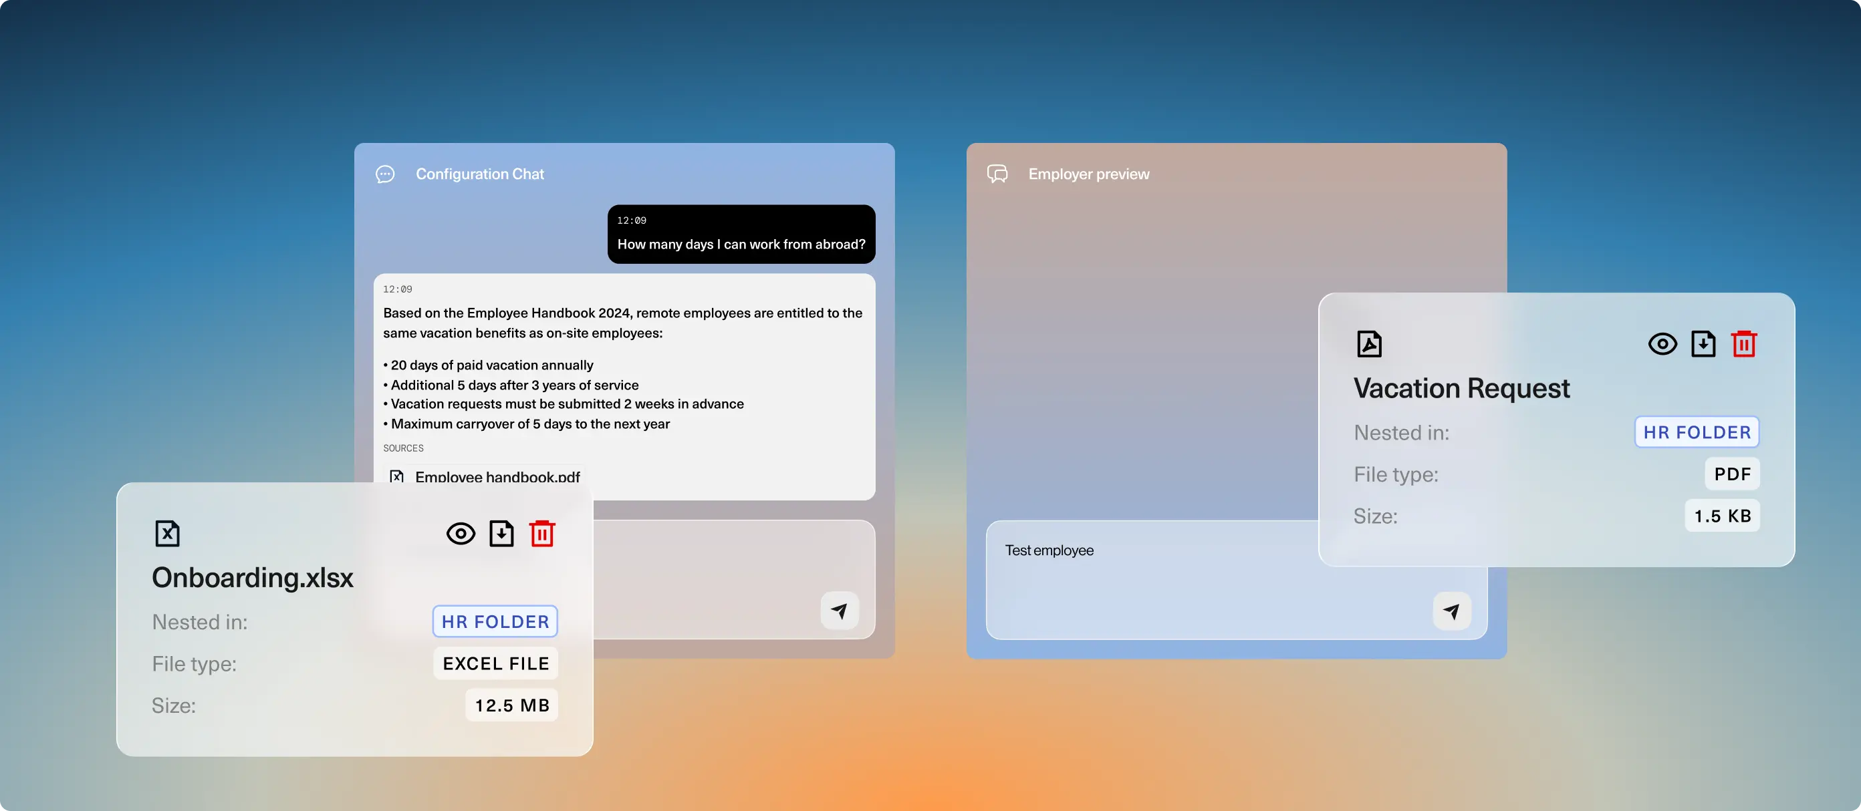
Task: Preview Onboarding.xlsx with the eye icon
Action: (x=461, y=533)
